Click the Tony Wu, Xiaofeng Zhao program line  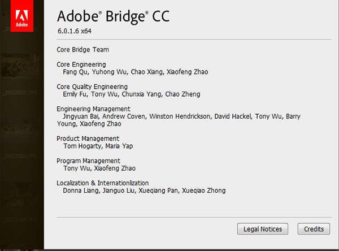[x=99, y=168]
